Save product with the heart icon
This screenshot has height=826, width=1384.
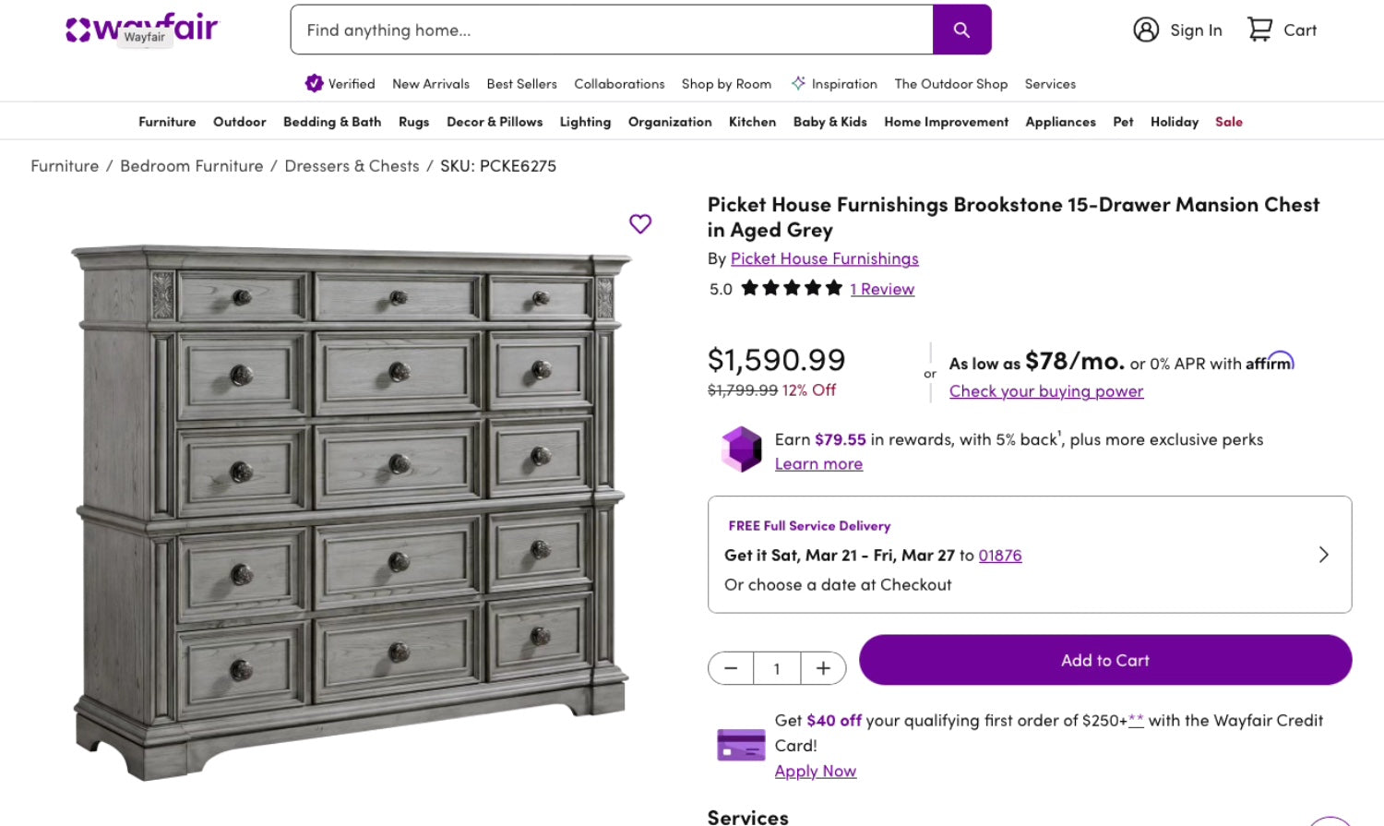click(640, 223)
